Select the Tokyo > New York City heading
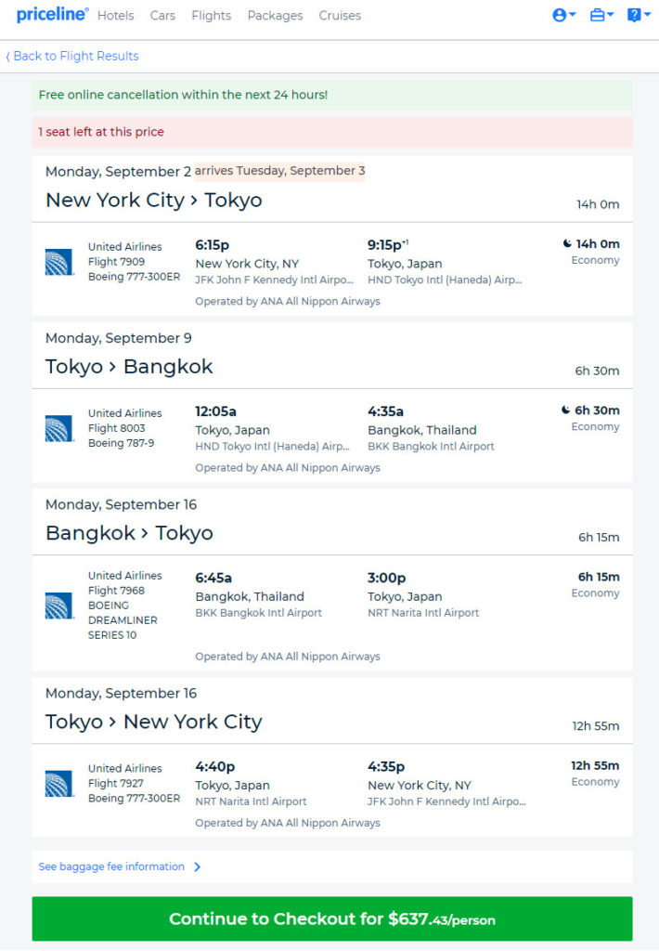 click(154, 721)
